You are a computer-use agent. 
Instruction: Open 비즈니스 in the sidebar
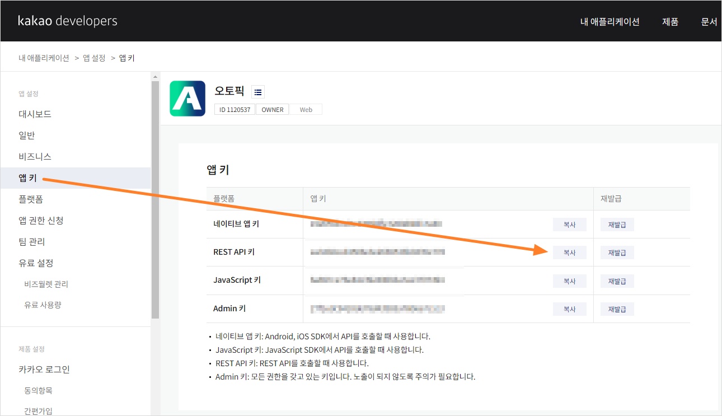(35, 157)
